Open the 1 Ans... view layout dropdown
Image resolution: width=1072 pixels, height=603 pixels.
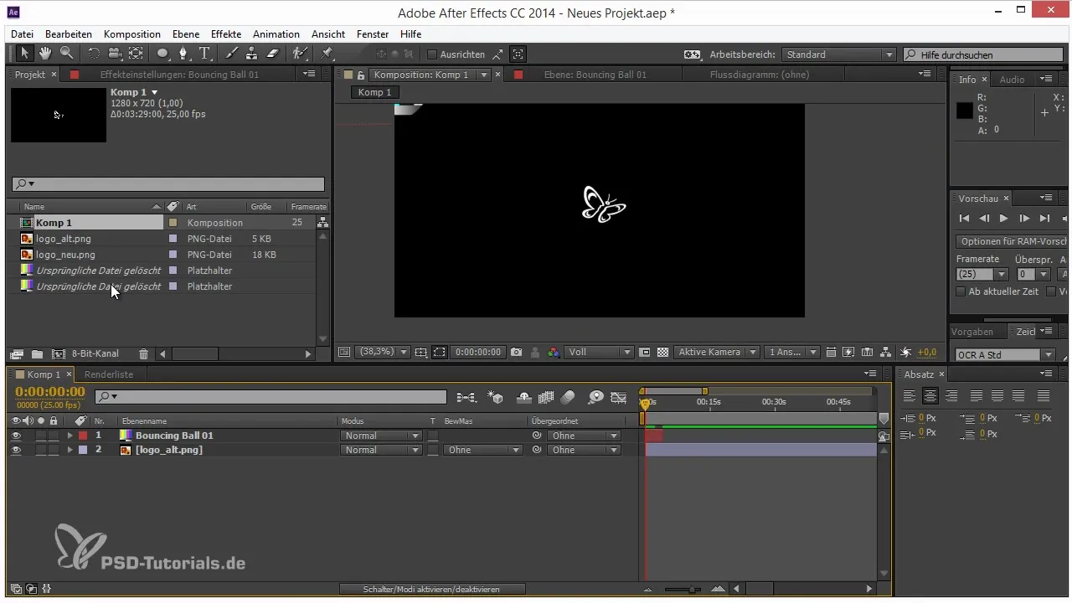(791, 353)
